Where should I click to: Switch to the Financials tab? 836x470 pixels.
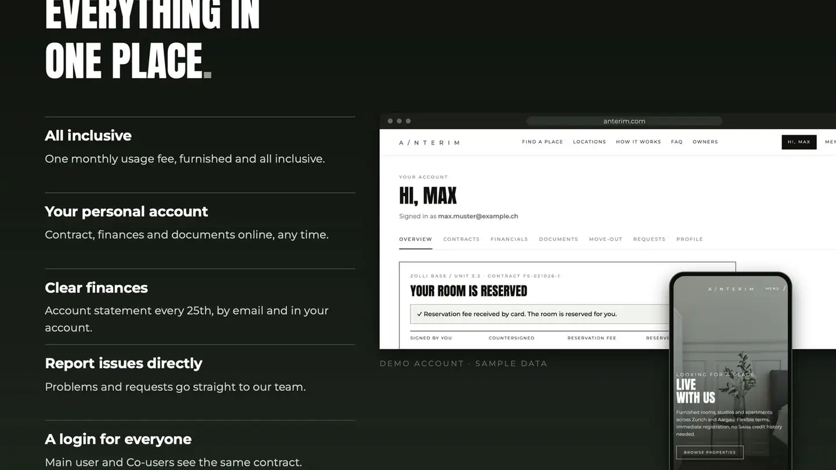pyautogui.click(x=509, y=240)
